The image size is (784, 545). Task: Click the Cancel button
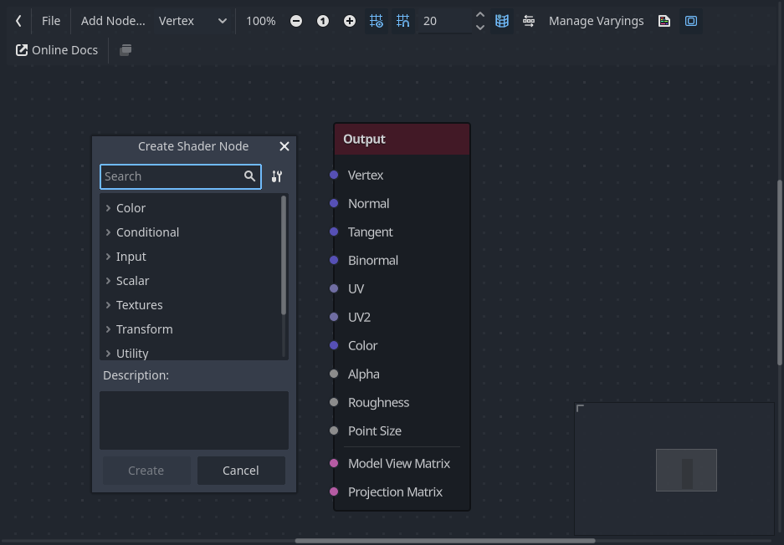(241, 471)
